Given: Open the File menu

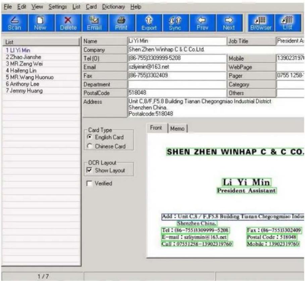Looking at the screenshot, I should (8, 7).
